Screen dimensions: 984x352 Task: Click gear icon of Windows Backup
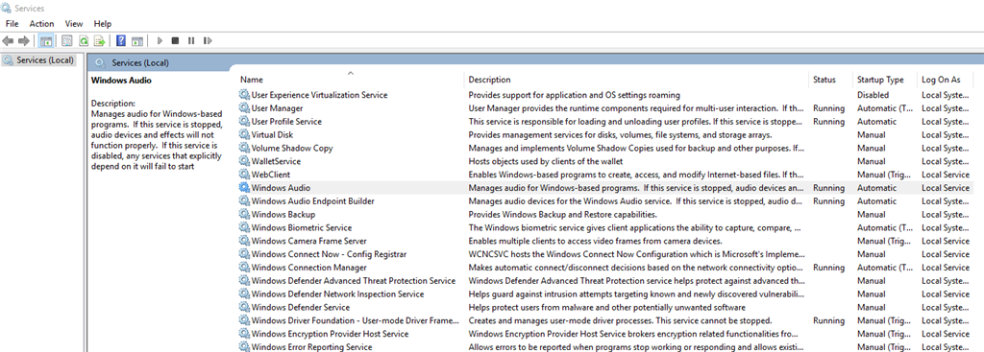pyautogui.click(x=244, y=214)
